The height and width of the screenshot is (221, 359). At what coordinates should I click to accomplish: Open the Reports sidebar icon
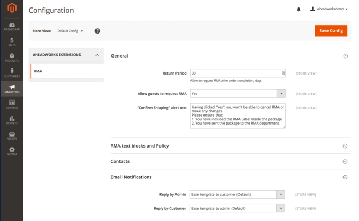click(x=11, y=120)
